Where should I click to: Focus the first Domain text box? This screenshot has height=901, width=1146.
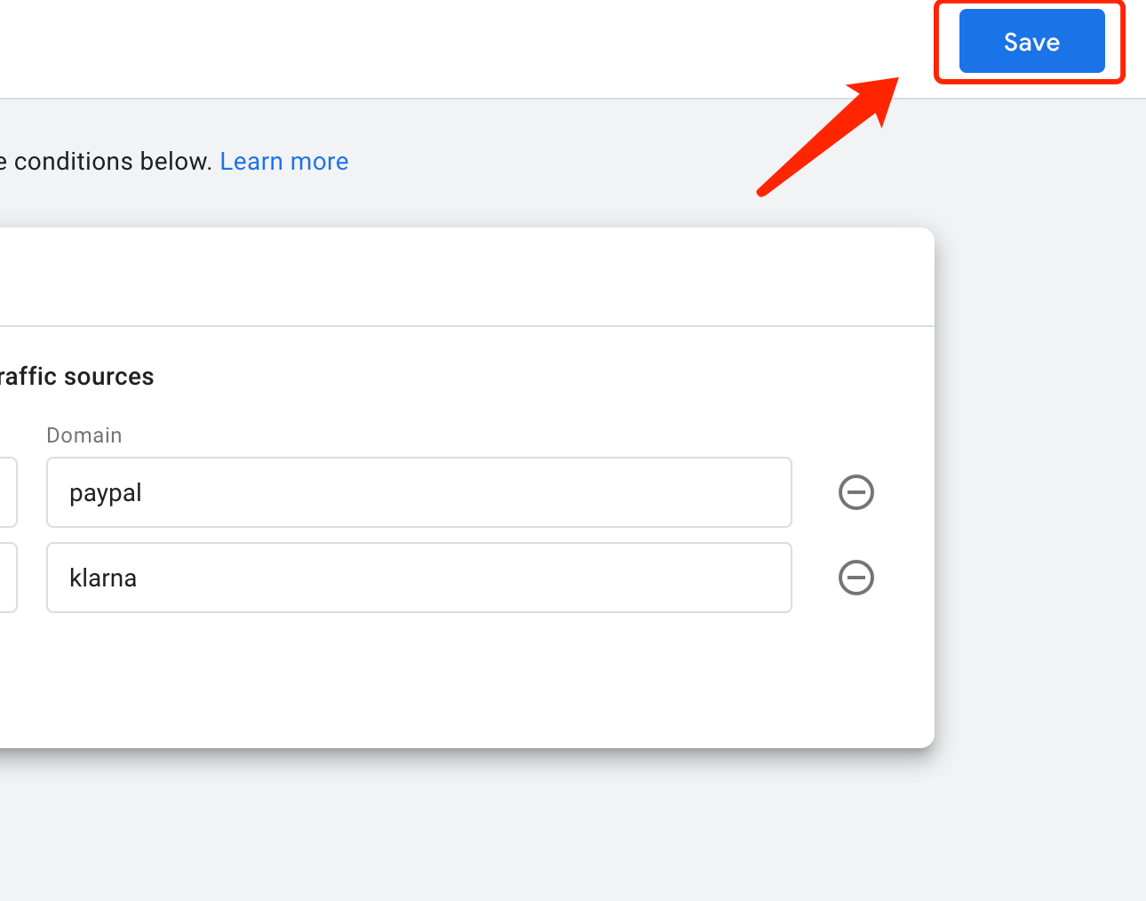pos(418,492)
